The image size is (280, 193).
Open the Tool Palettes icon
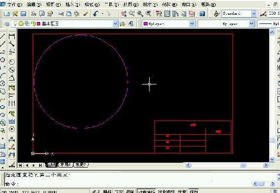pyautogui.click(x=176, y=14)
